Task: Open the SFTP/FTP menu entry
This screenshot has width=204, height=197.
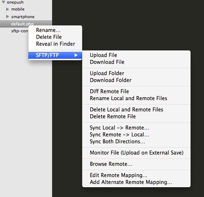Action: [x=55, y=55]
